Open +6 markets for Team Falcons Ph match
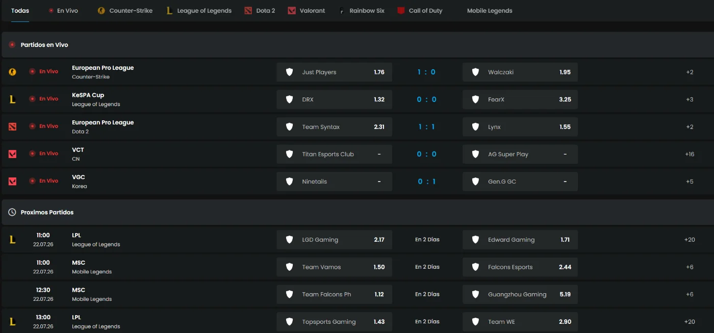The image size is (714, 333). pos(690,294)
